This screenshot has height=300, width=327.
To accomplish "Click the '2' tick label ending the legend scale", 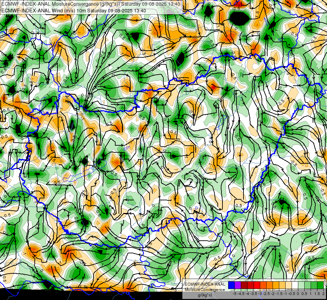I will [x=323, y=294].
